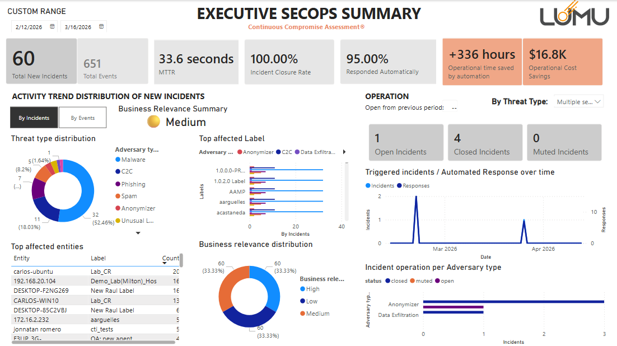Switch trend view to By Events

pos(82,118)
